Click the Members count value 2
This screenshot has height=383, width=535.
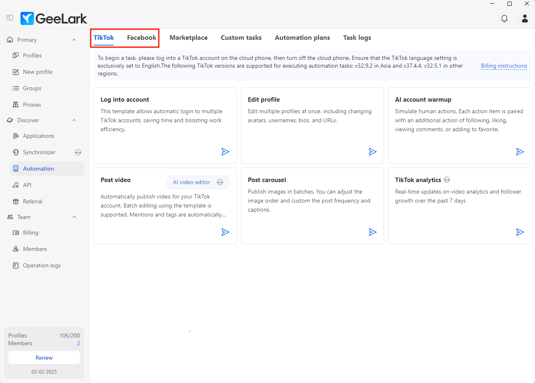click(x=78, y=343)
